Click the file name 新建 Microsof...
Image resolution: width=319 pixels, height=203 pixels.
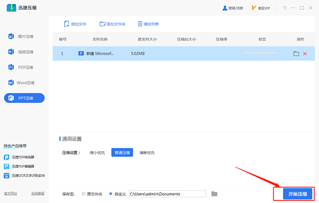point(100,53)
